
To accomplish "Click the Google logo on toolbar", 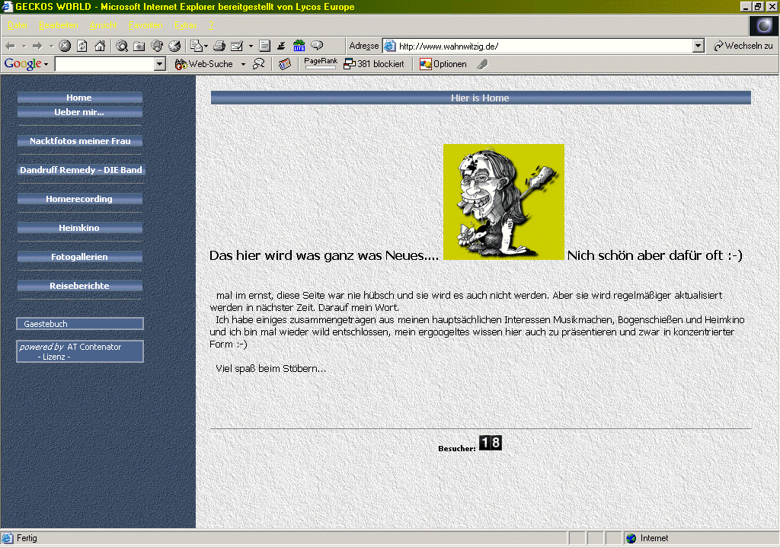I will coord(23,64).
